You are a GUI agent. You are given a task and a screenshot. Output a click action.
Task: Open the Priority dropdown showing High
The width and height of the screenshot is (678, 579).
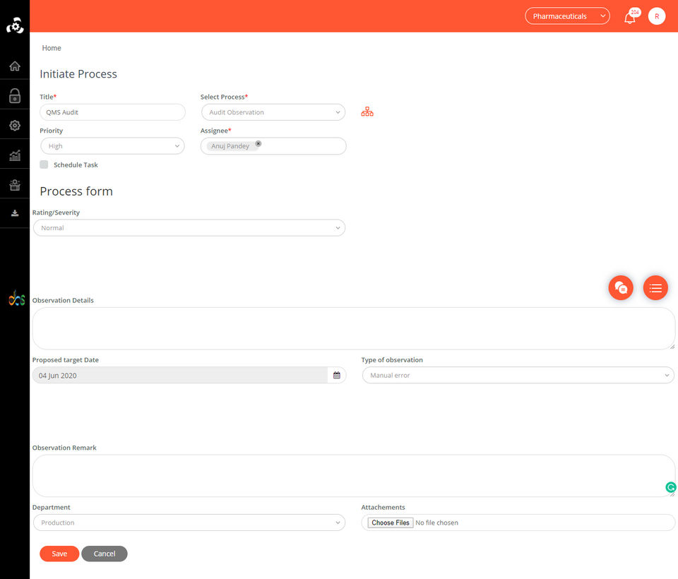click(x=112, y=146)
